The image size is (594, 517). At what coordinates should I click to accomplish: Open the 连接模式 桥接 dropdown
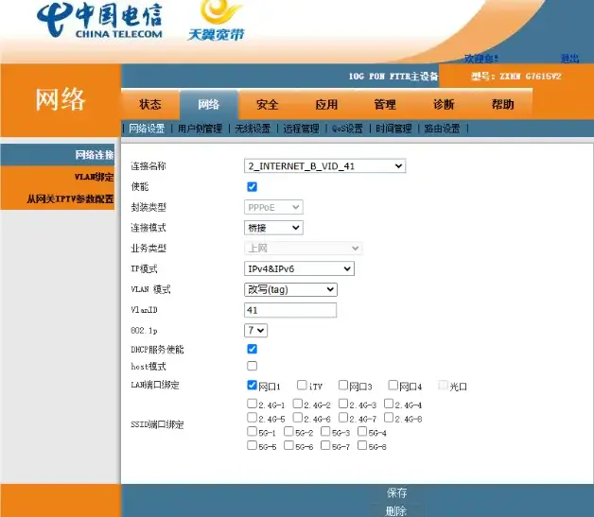tap(273, 228)
